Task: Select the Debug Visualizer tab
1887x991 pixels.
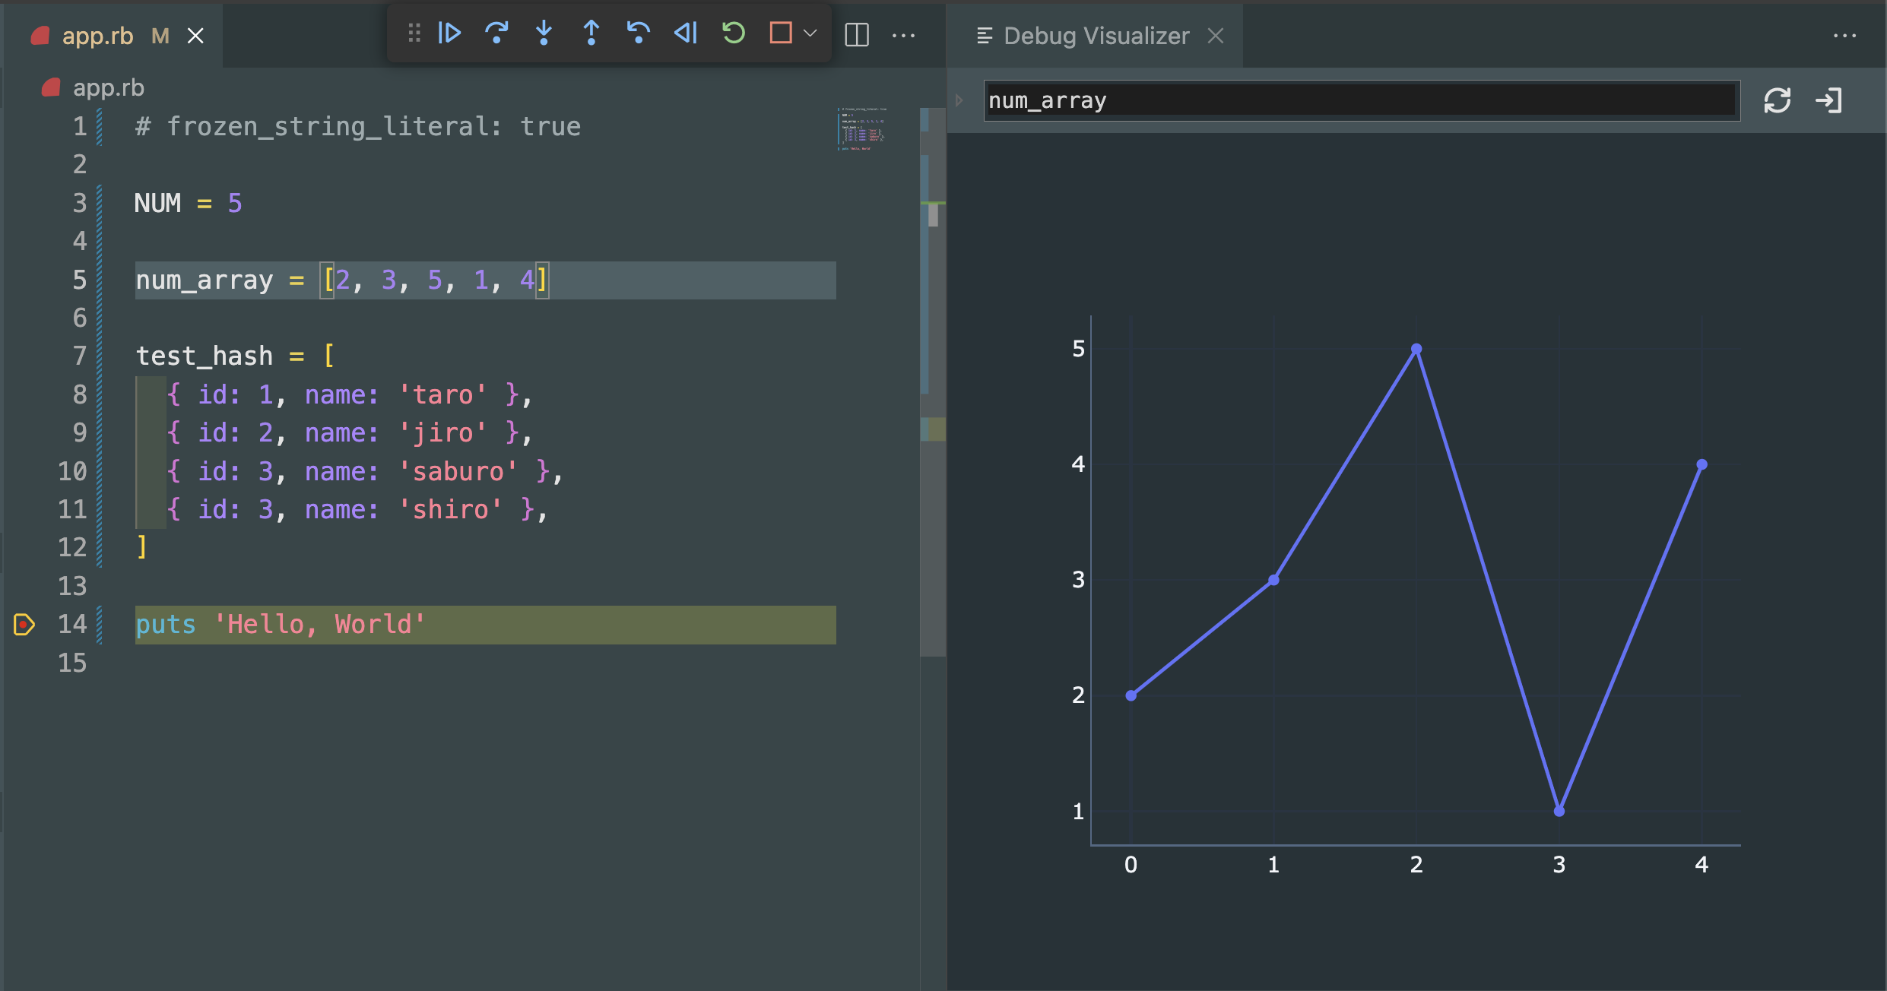Action: coord(1096,36)
